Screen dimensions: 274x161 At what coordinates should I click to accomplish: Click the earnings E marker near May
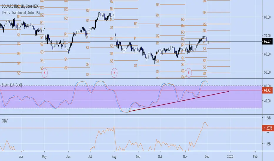click(44, 73)
